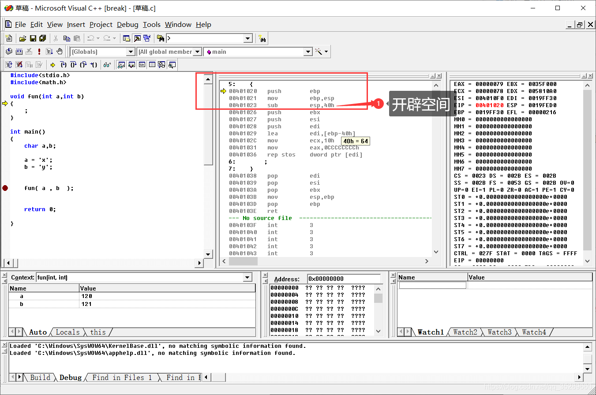Select variable b row with value 121
The image size is (596, 395).
pos(132,304)
